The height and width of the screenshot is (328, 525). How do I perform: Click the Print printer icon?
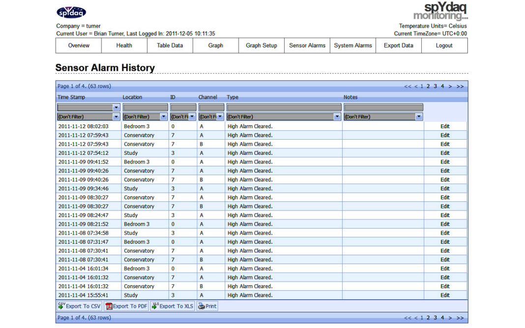(x=201, y=306)
